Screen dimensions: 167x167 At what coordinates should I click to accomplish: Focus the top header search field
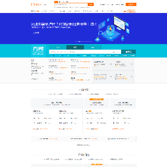coord(71,5)
